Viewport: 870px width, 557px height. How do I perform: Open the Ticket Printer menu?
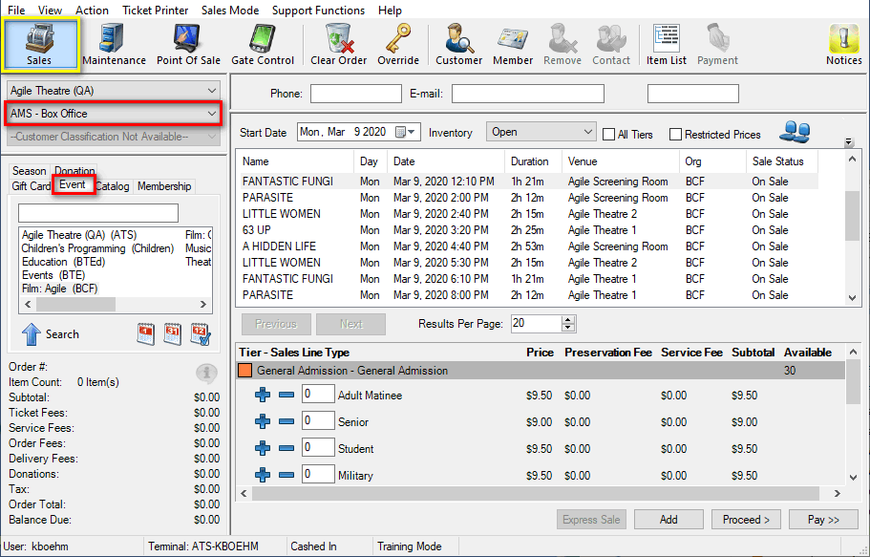(x=156, y=10)
